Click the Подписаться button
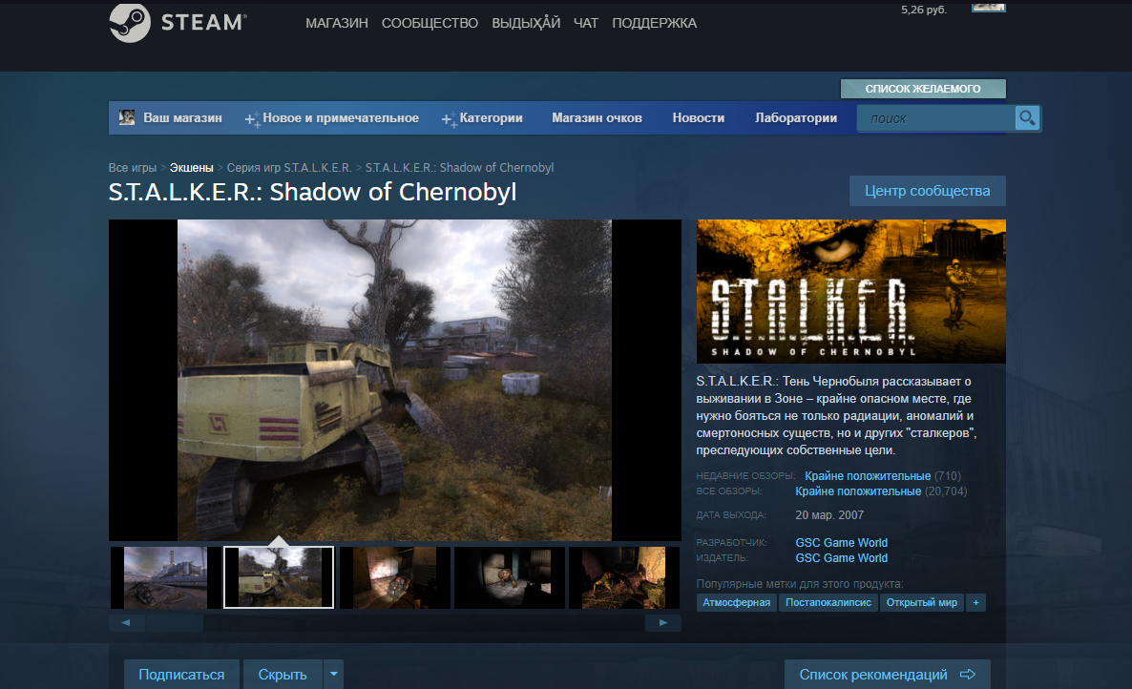This screenshot has width=1132, height=689. (181, 674)
